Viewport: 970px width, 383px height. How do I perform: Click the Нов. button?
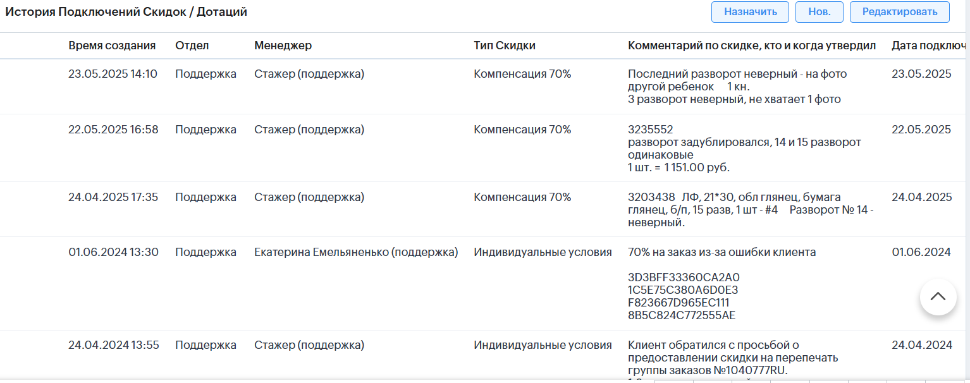(819, 12)
